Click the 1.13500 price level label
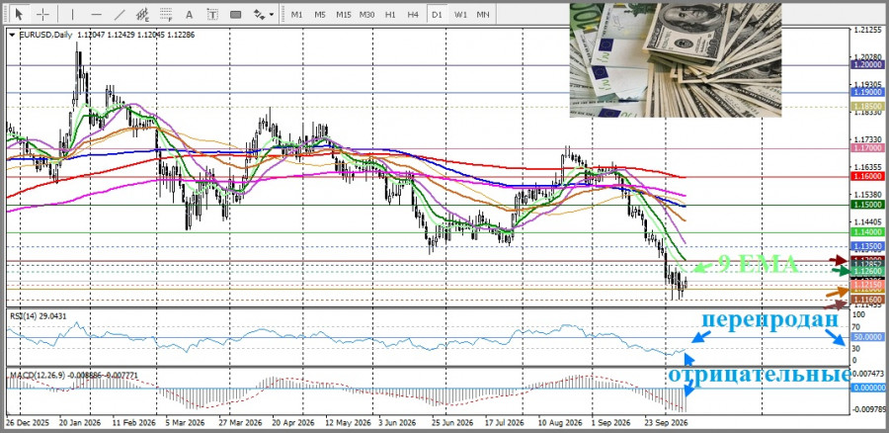The image size is (889, 433). click(x=867, y=247)
